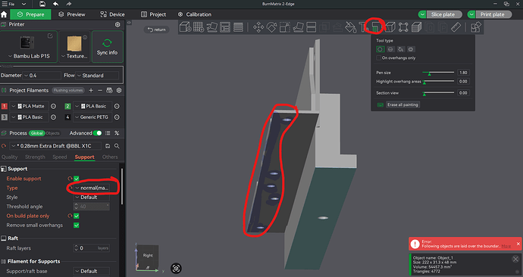The image size is (523, 277).
Task: Toggle the Advanced switch
Action: coord(97,133)
